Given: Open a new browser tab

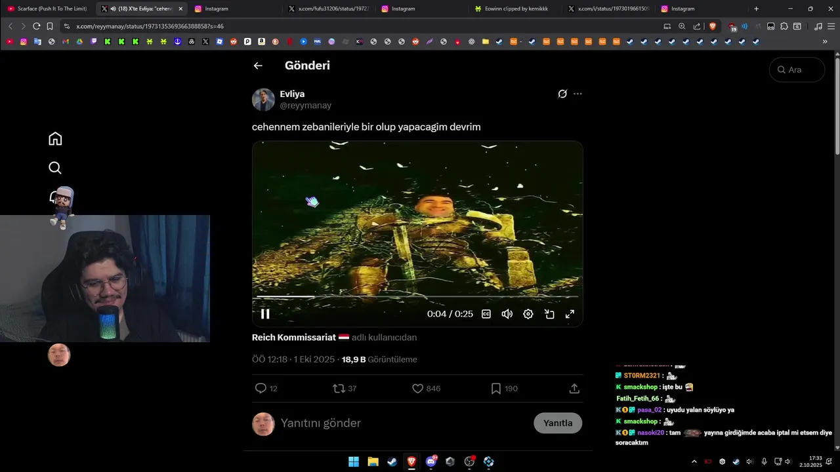Looking at the screenshot, I should (x=756, y=9).
